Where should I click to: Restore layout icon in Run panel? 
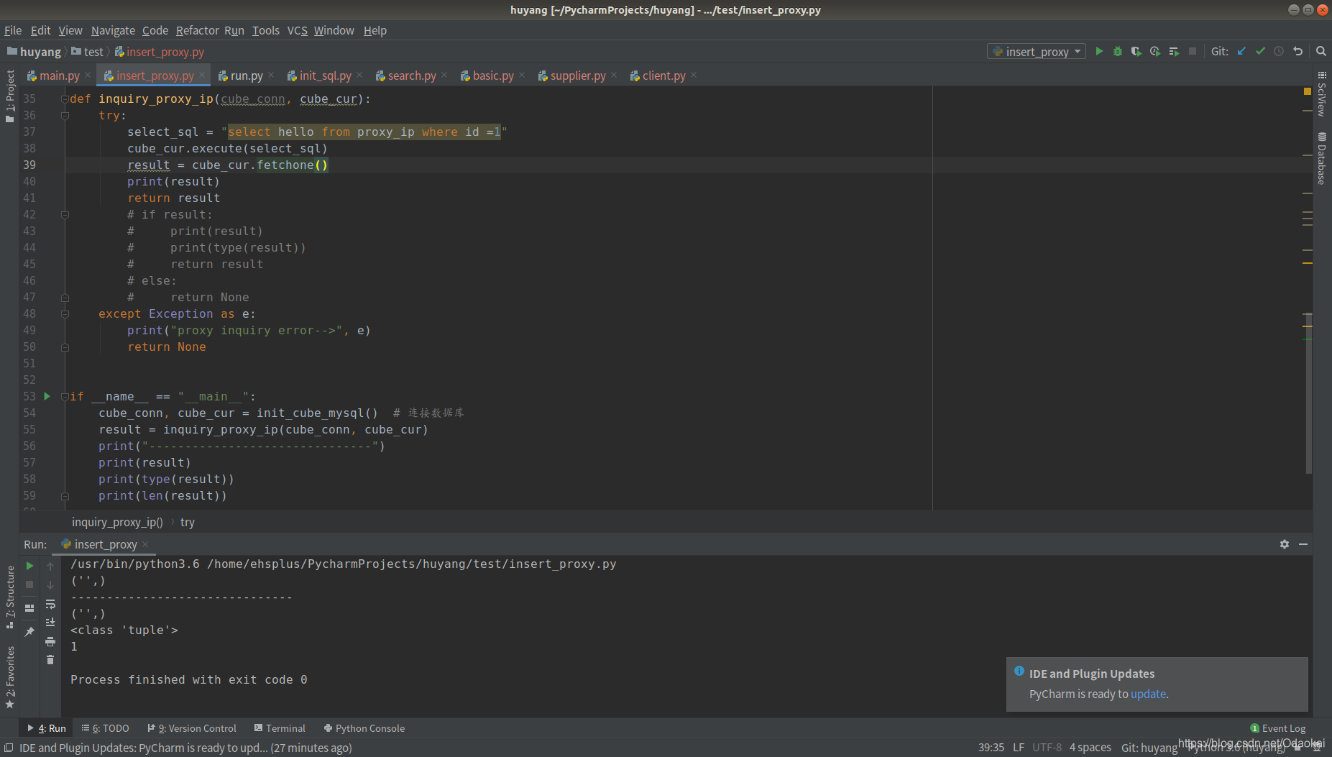coord(29,607)
